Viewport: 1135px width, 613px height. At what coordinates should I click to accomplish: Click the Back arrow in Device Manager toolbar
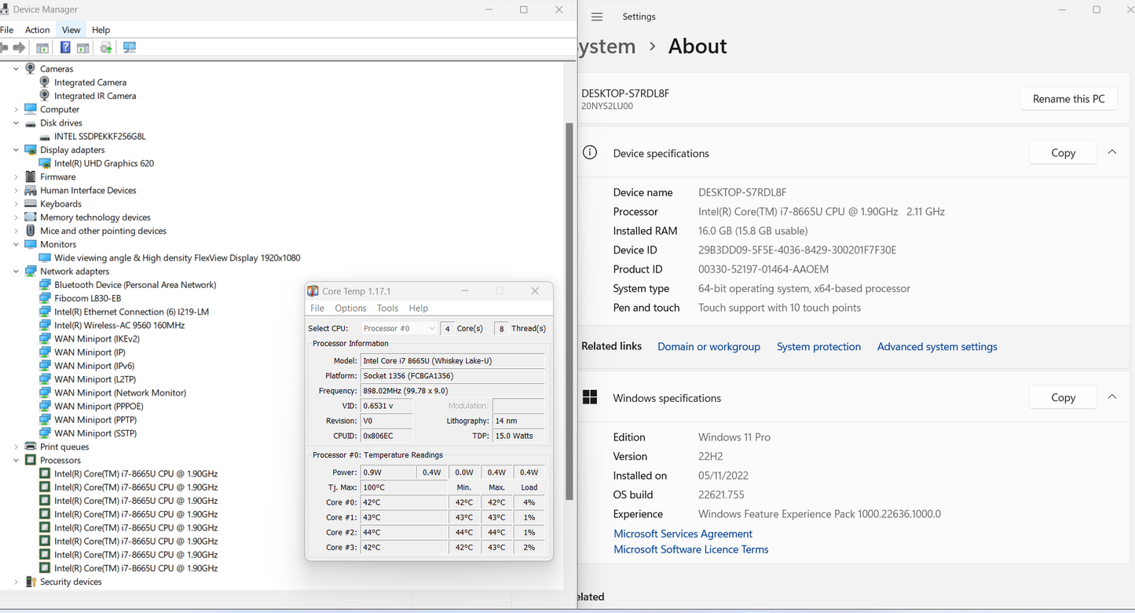pos(4,48)
